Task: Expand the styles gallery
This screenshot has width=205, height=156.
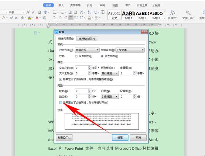Action: coord(164,19)
